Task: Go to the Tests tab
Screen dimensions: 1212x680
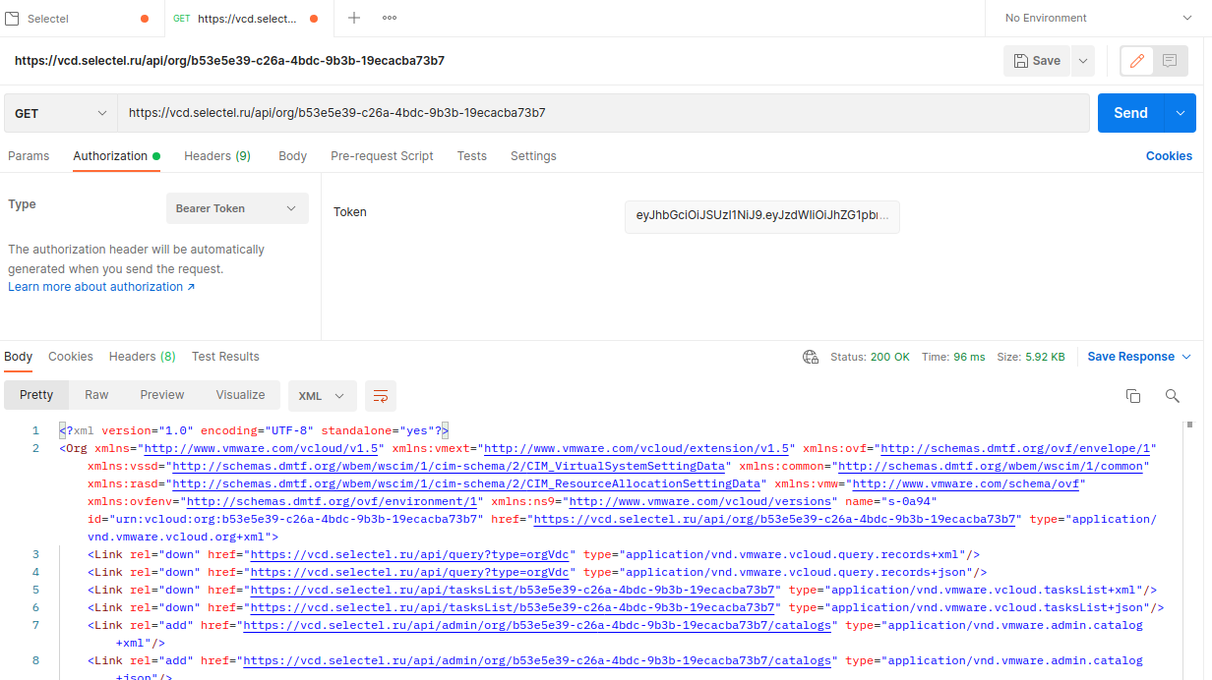Action: click(472, 156)
